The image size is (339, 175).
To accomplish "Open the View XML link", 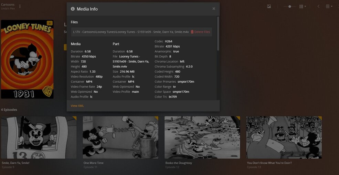I will coord(77,106).
